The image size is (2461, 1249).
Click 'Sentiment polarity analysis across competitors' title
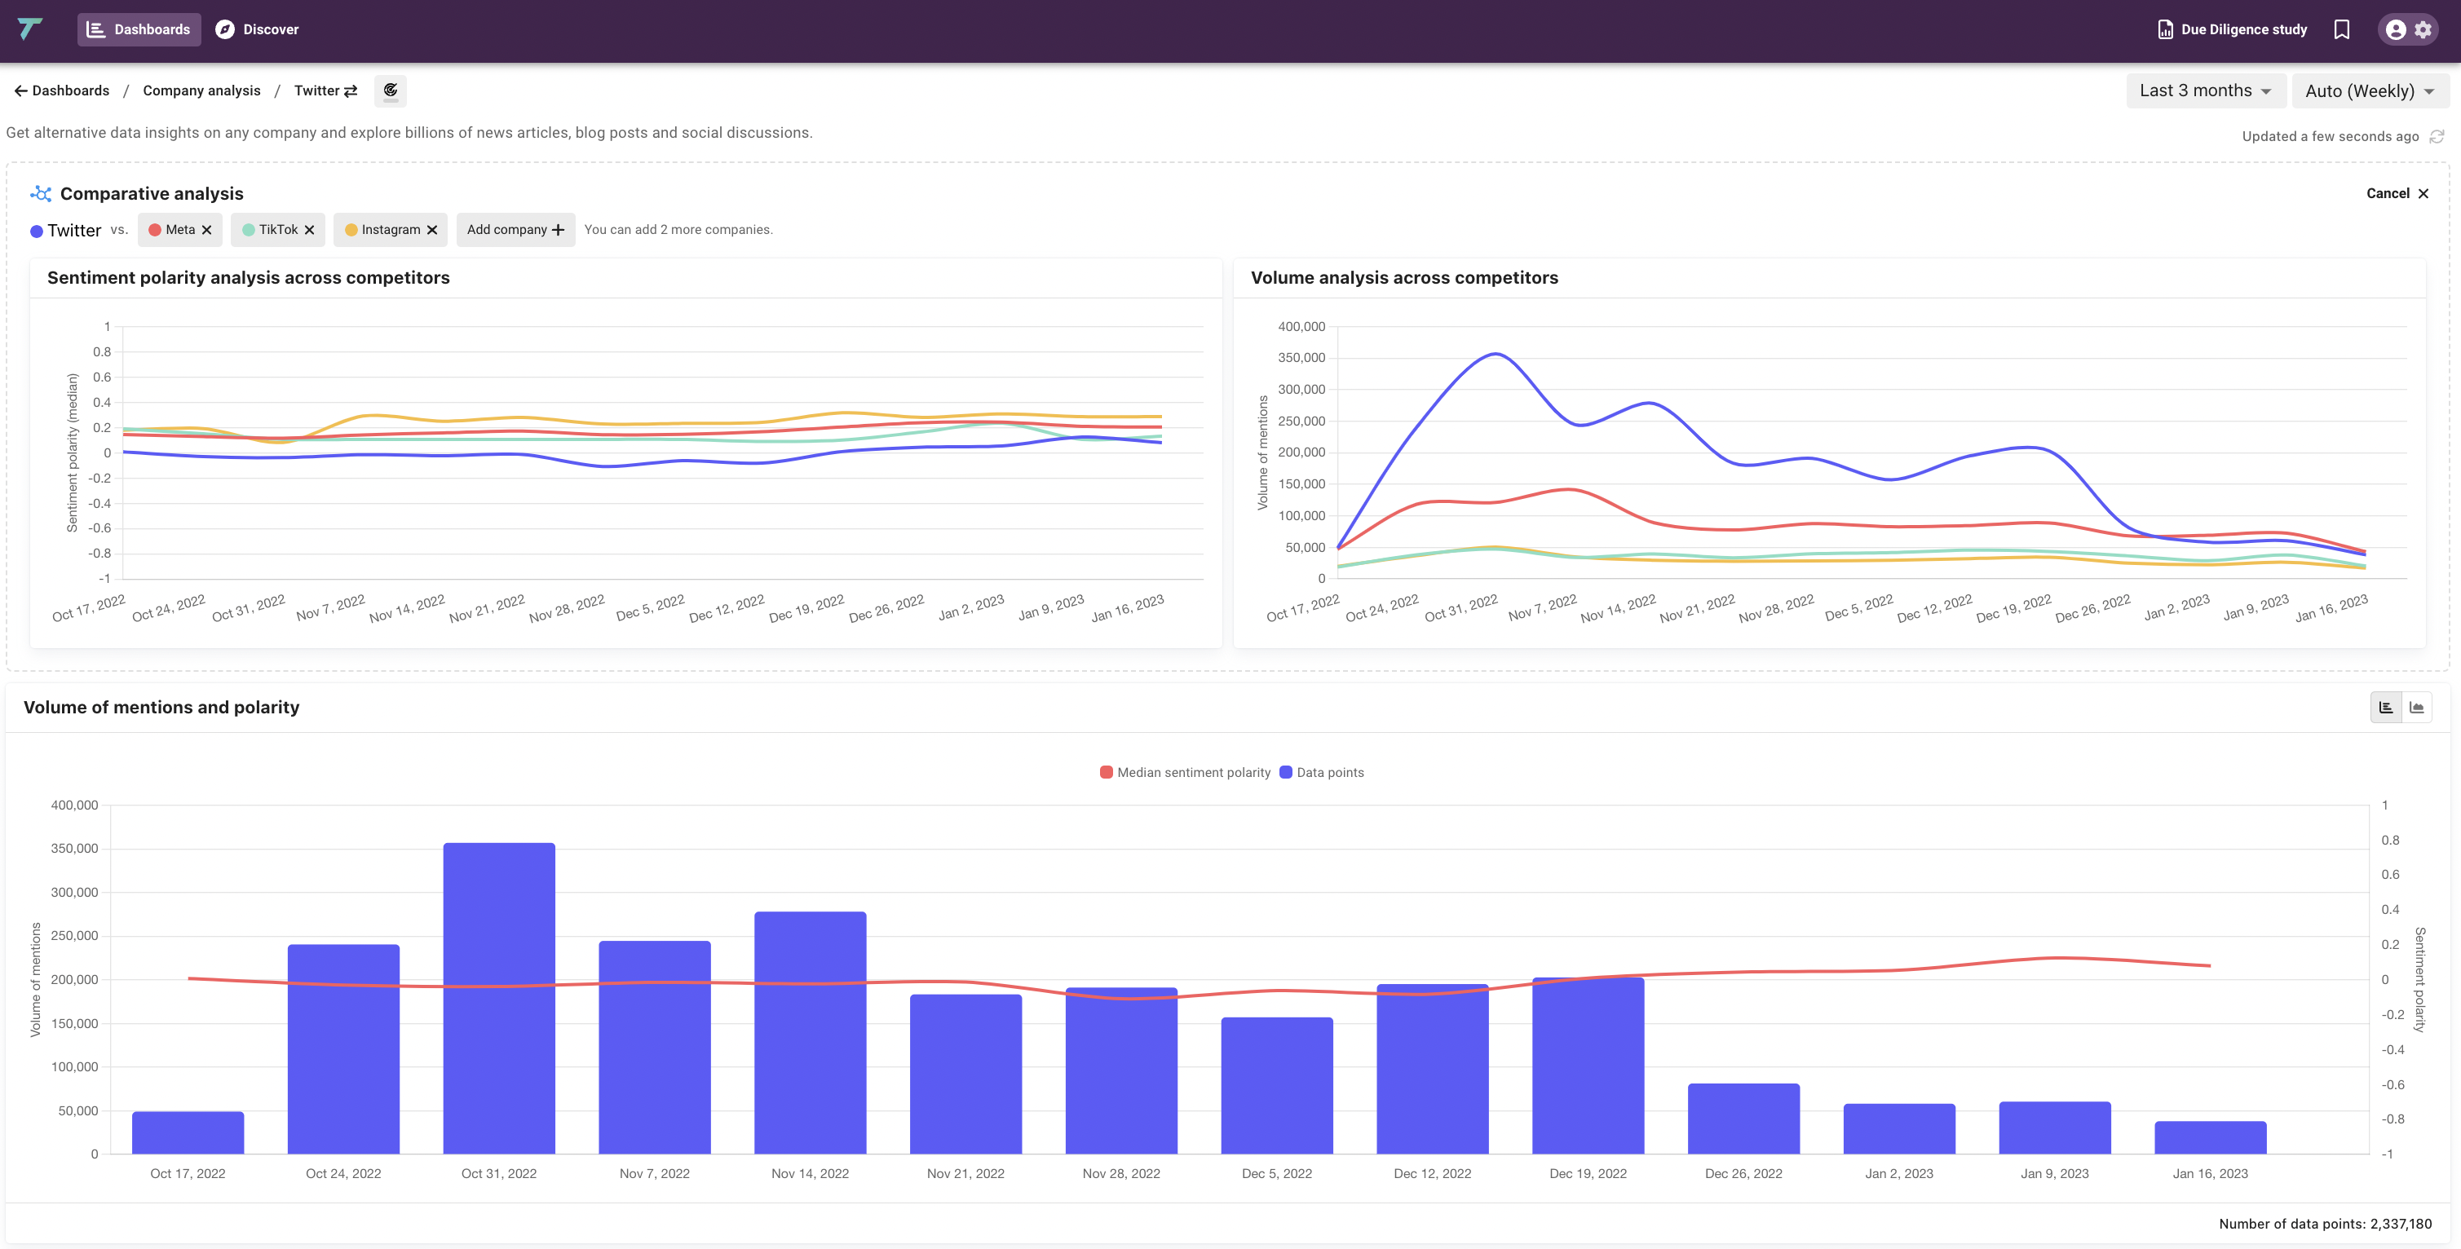(249, 278)
